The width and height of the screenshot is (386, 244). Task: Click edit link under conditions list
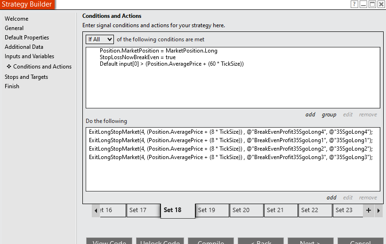click(347, 114)
